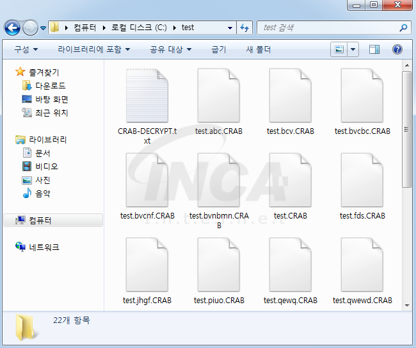Select the 음악 library icon

[x=27, y=193]
